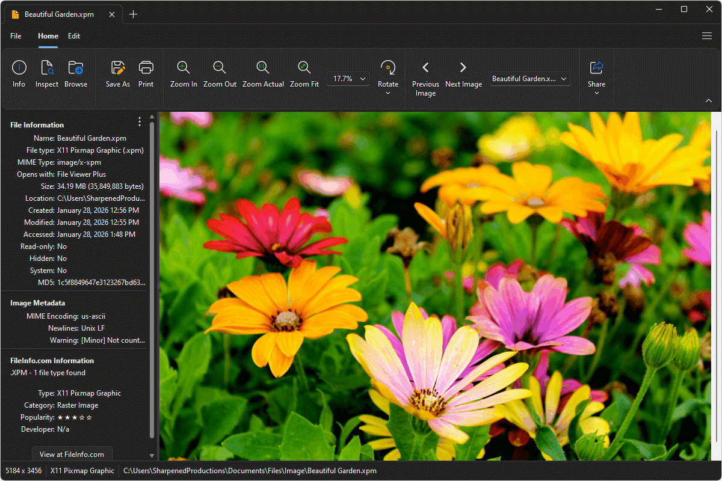The height and width of the screenshot is (481, 722).
Task: Fit the image to the window
Action: [x=304, y=73]
